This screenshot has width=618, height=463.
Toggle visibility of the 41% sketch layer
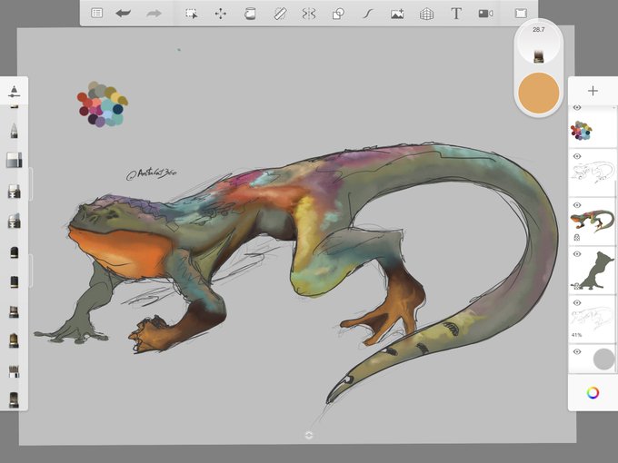(x=577, y=302)
